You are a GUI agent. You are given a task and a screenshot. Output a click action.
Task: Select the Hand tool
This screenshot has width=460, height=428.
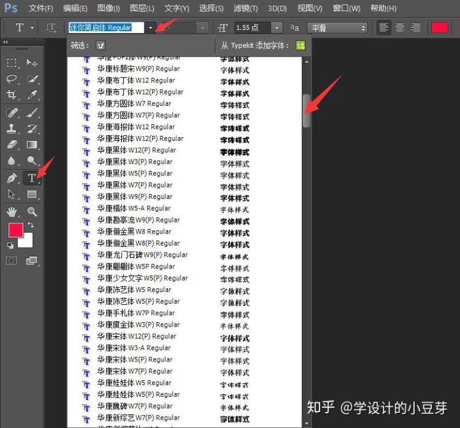[11, 212]
